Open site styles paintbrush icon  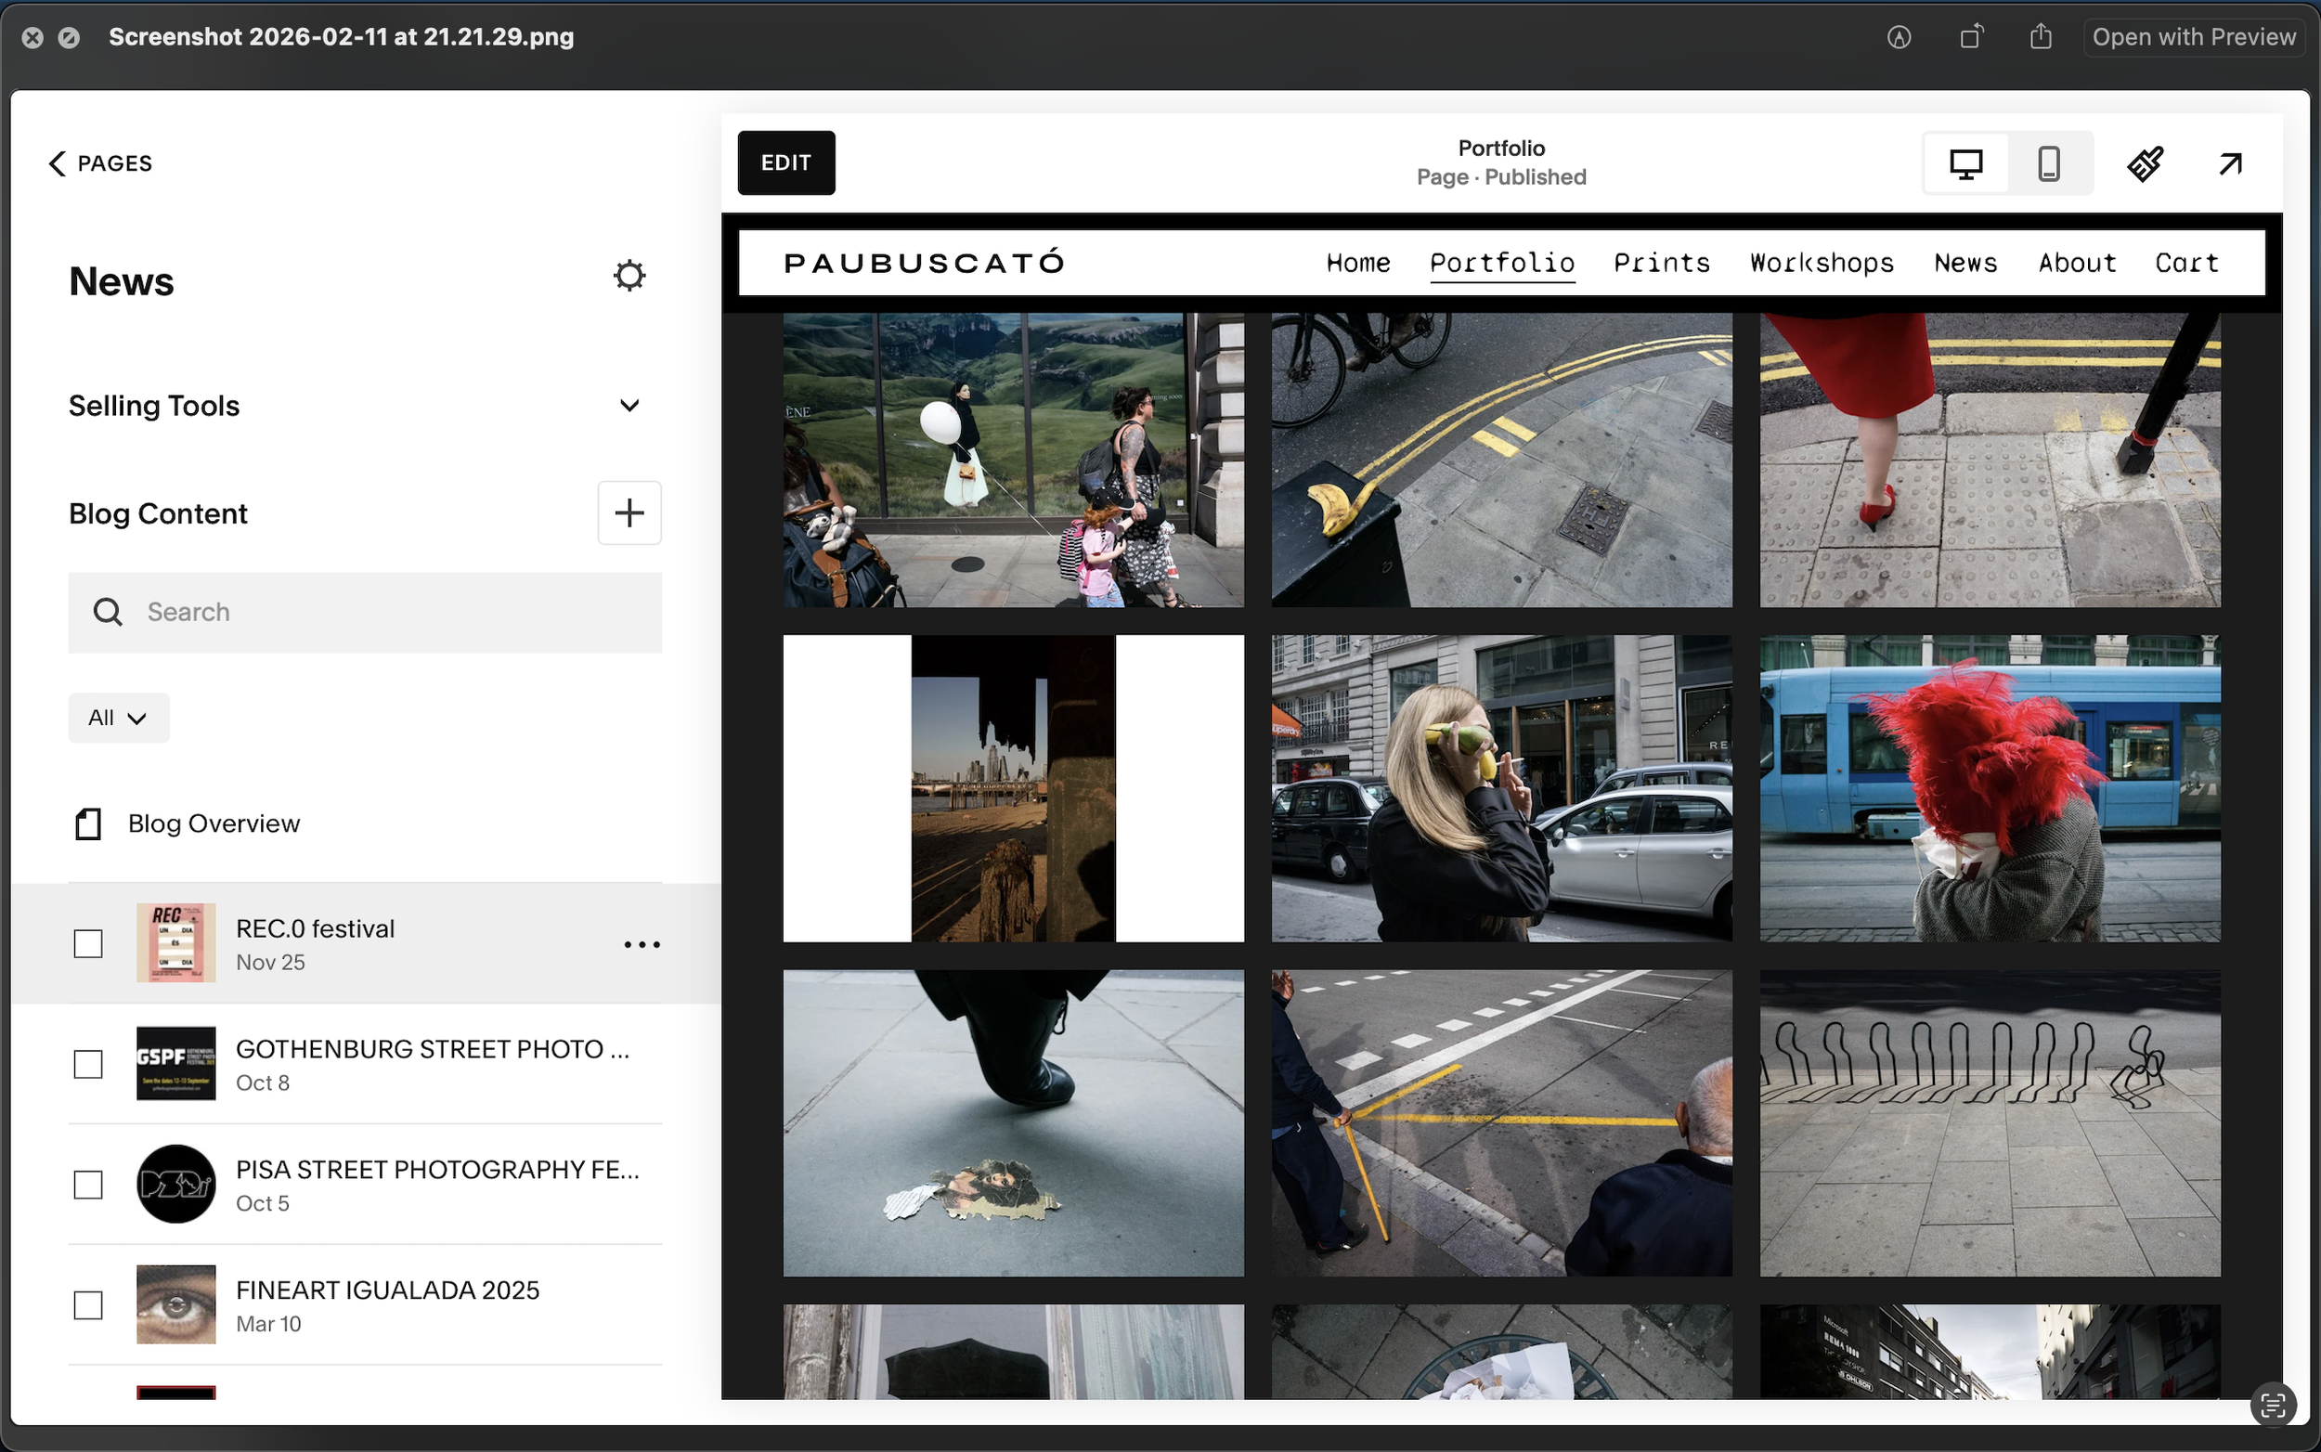[2145, 163]
